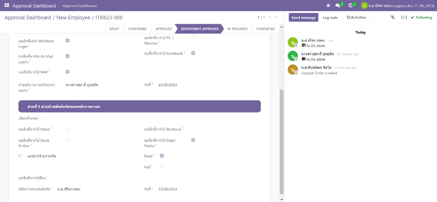Viewport: 437px width, 202px height.
Task: Select the IN PROGRESS status stage
Action: [237, 29]
